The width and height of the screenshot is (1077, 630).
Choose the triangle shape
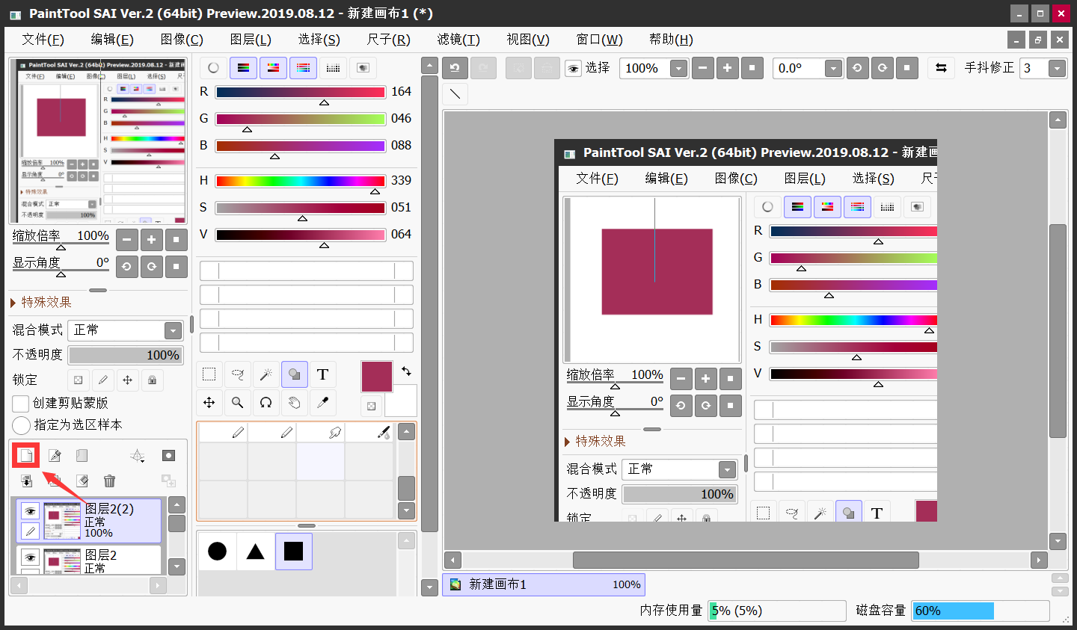(256, 552)
